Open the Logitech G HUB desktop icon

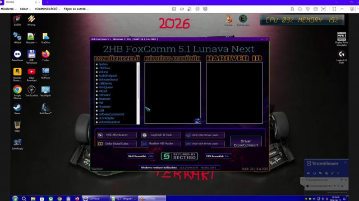click(342, 57)
